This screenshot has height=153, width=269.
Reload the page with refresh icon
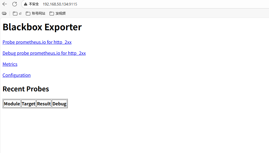[x=15, y=4]
